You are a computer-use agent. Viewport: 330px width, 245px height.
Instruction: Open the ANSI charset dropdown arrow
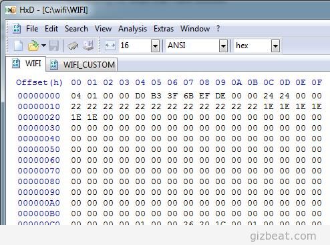click(x=223, y=46)
